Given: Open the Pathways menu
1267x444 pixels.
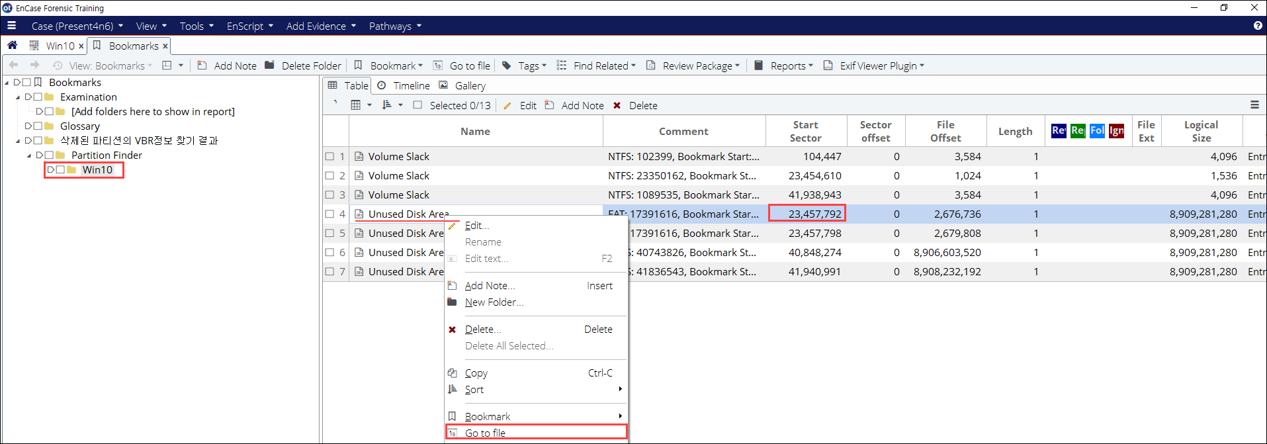Looking at the screenshot, I should click(x=395, y=26).
